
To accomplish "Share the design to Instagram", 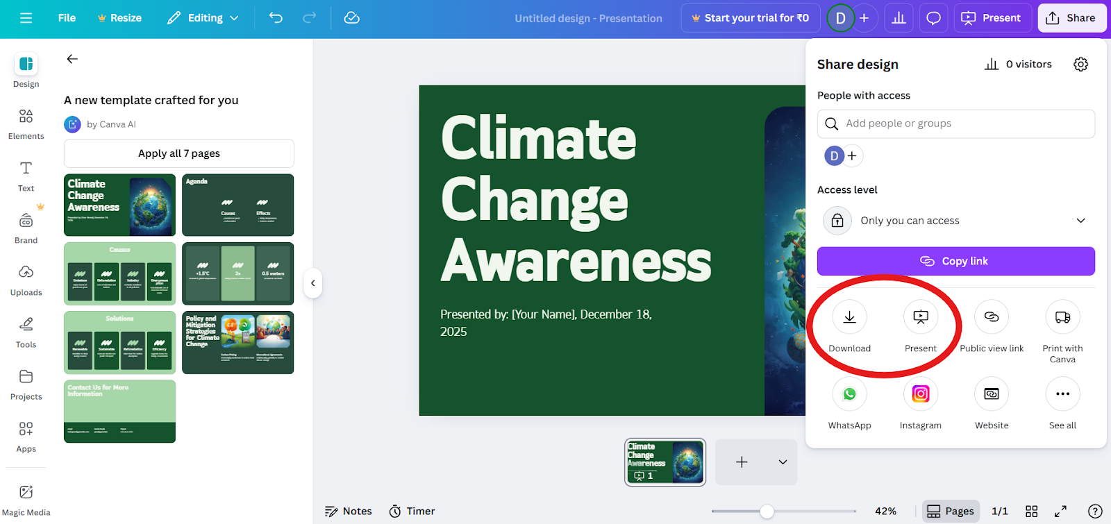I will (921, 394).
